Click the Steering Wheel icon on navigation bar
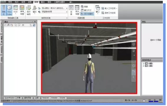 point(133,44)
